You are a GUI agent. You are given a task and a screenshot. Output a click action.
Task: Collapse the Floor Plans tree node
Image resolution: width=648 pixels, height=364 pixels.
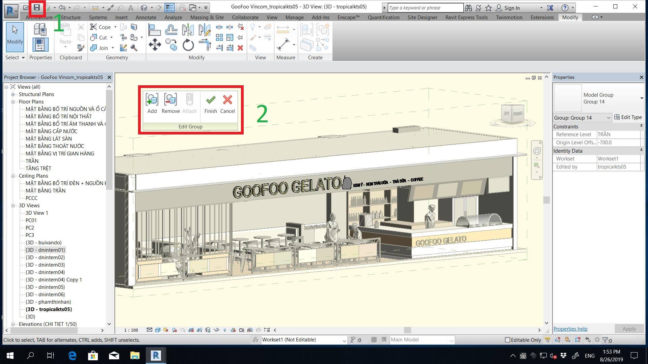pos(13,102)
